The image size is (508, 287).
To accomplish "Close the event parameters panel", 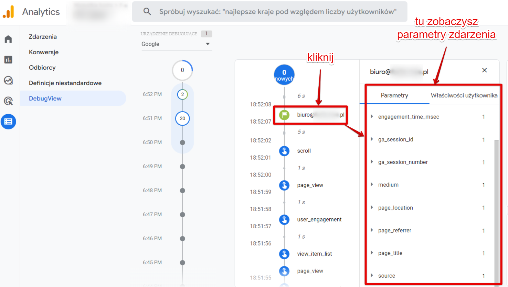I will pyautogui.click(x=484, y=70).
